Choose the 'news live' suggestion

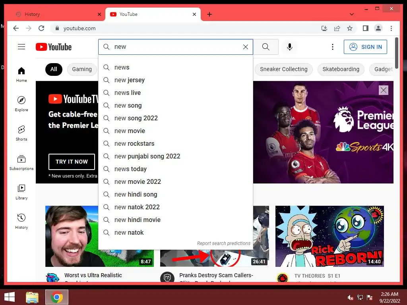[x=175, y=93]
